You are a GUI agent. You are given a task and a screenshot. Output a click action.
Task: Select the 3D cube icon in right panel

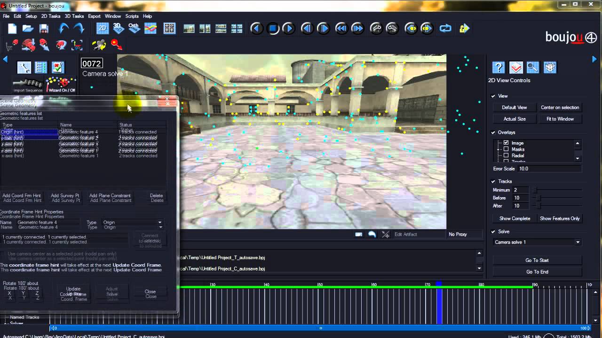click(549, 68)
